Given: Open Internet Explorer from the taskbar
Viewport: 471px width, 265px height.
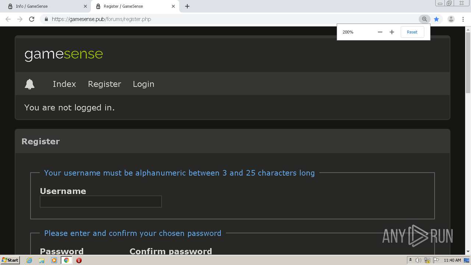Looking at the screenshot, I should pos(29,260).
